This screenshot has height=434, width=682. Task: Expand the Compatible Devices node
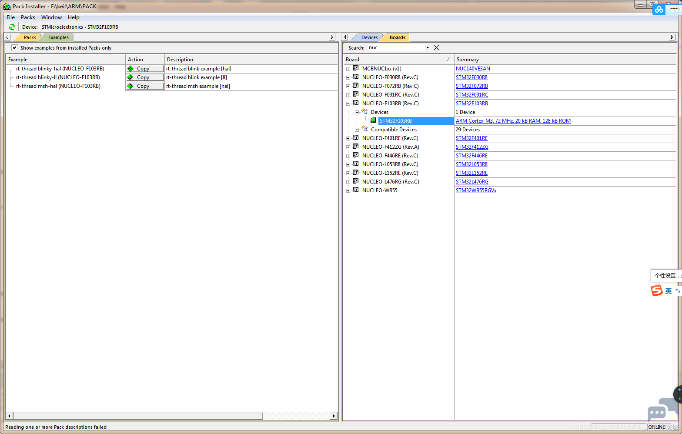[x=357, y=130]
